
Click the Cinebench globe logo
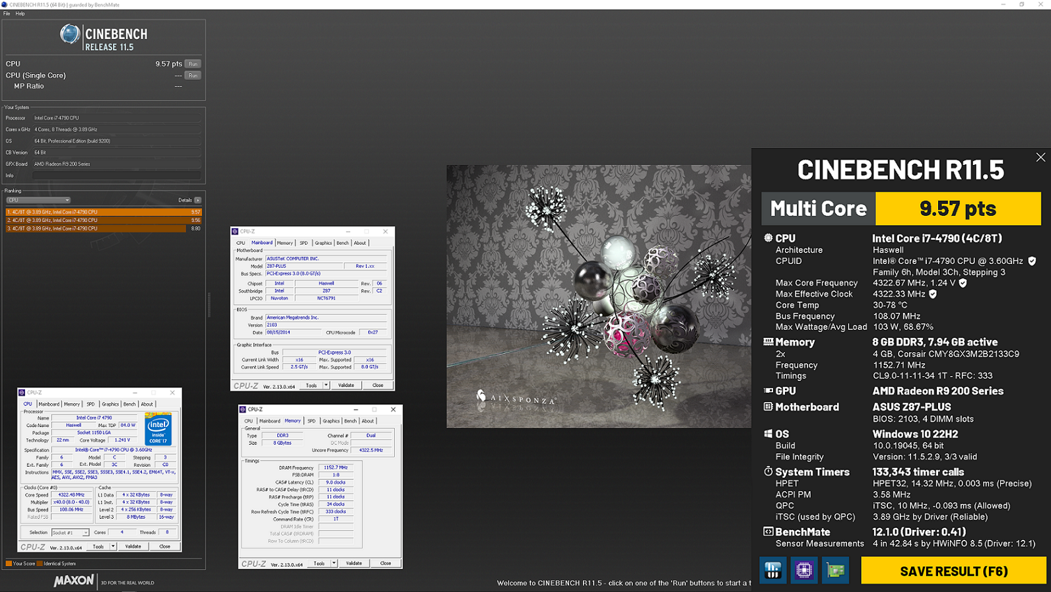coord(69,34)
